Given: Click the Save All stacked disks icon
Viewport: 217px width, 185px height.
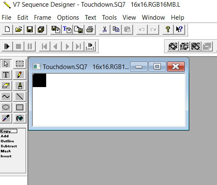Looking at the screenshot, I should (x=41, y=30).
